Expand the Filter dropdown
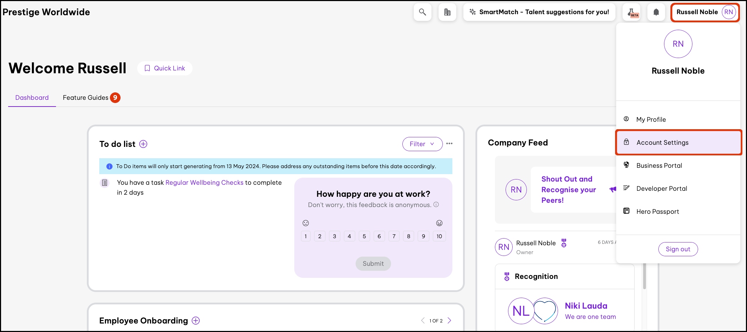This screenshot has width=747, height=332. point(422,144)
